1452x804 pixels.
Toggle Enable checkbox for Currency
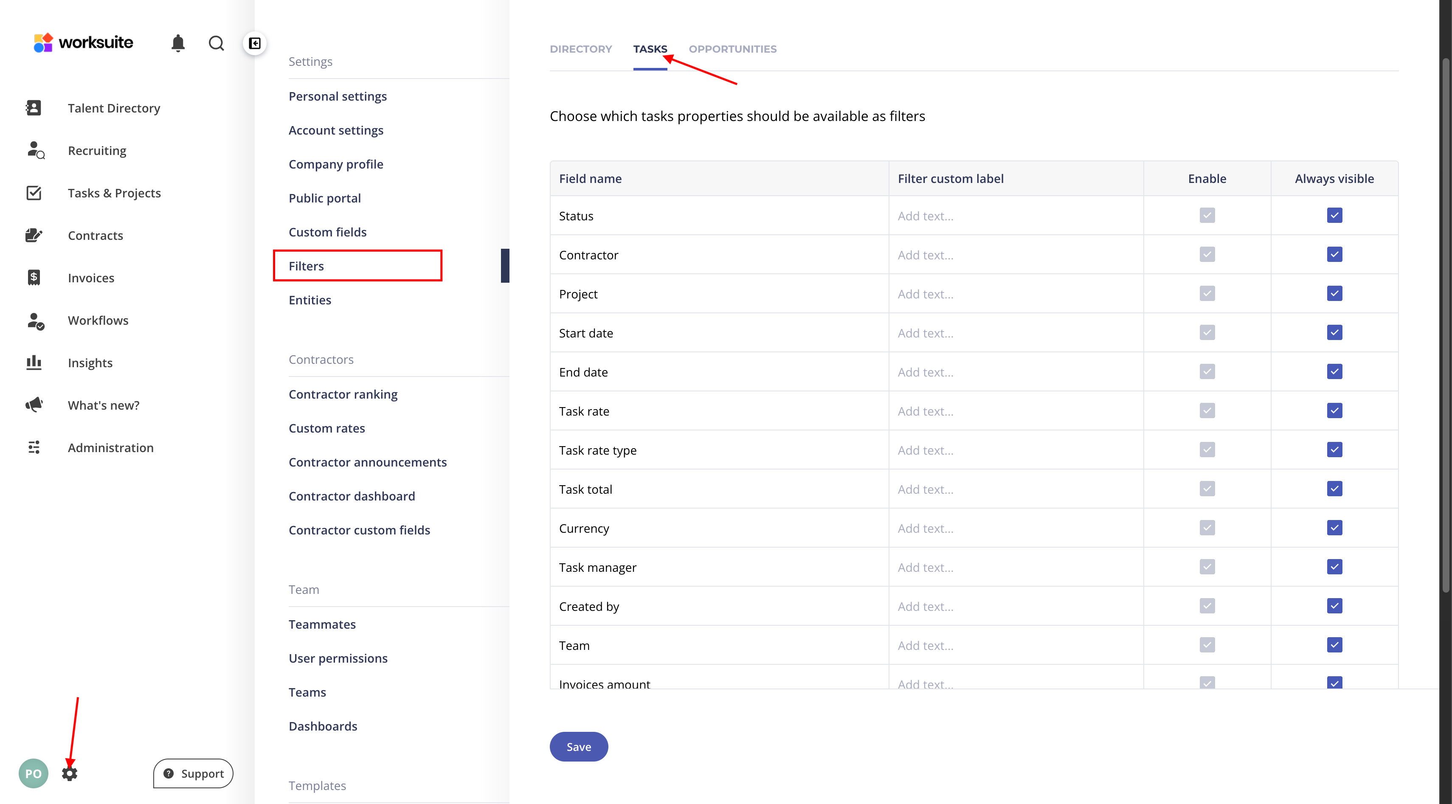[x=1207, y=528]
